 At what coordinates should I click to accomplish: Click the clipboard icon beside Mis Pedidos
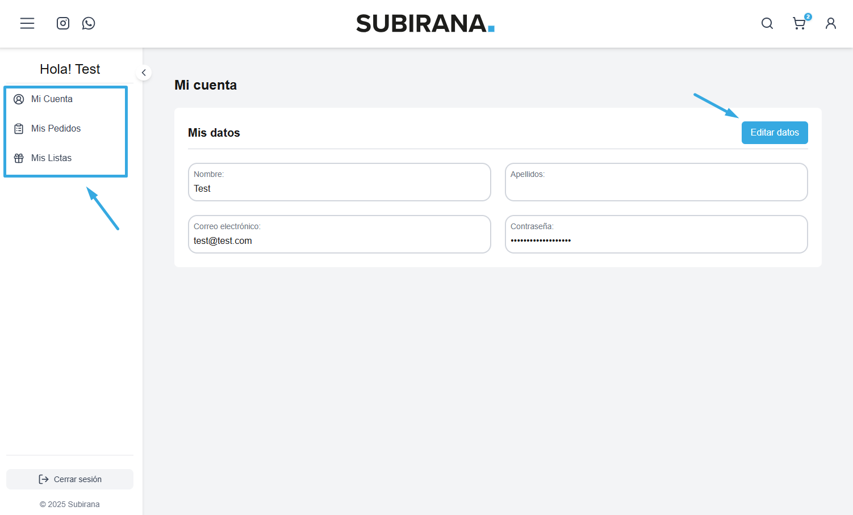click(19, 129)
